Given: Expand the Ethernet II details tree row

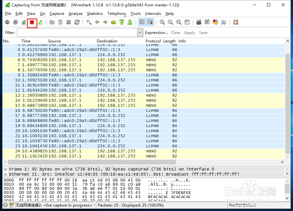Looking at the screenshot, I should click(6, 174).
